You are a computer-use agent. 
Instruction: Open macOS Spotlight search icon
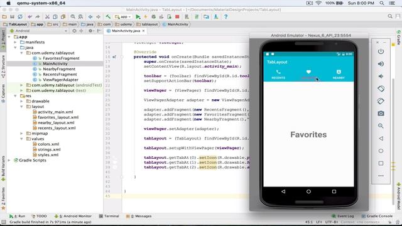point(382,3)
